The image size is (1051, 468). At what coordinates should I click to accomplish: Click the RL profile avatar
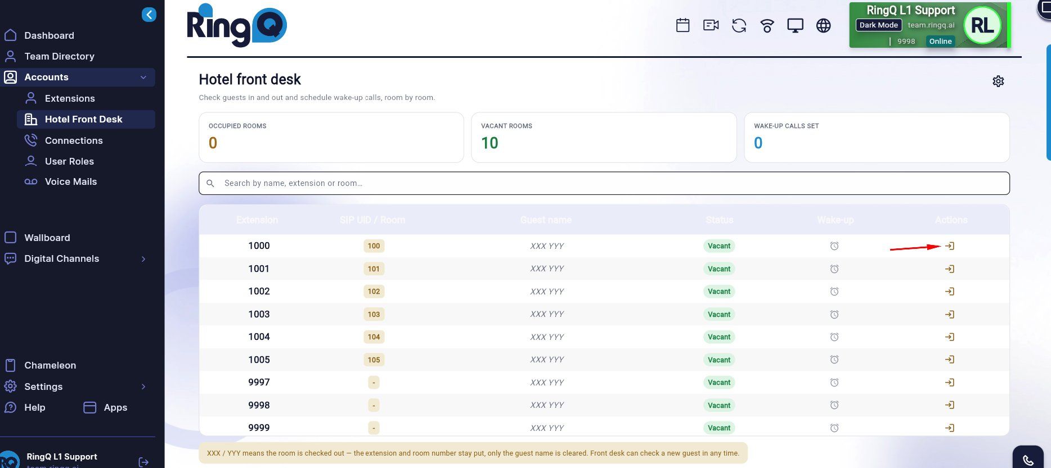[x=982, y=25]
